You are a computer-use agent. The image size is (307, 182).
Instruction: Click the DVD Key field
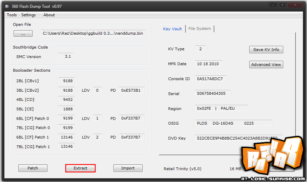click(x=239, y=138)
